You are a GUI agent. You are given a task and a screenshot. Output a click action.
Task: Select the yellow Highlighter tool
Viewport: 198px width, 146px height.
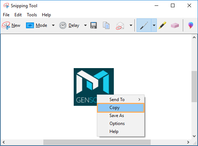click(x=162, y=25)
